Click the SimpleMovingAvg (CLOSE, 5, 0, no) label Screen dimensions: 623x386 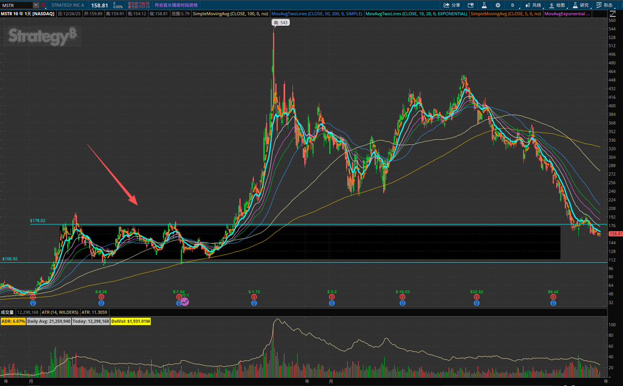click(x=506, y=13)
